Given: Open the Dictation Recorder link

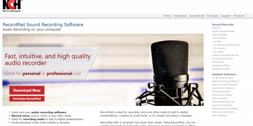Looking at the screenshot, I should (x=221, y=91).
